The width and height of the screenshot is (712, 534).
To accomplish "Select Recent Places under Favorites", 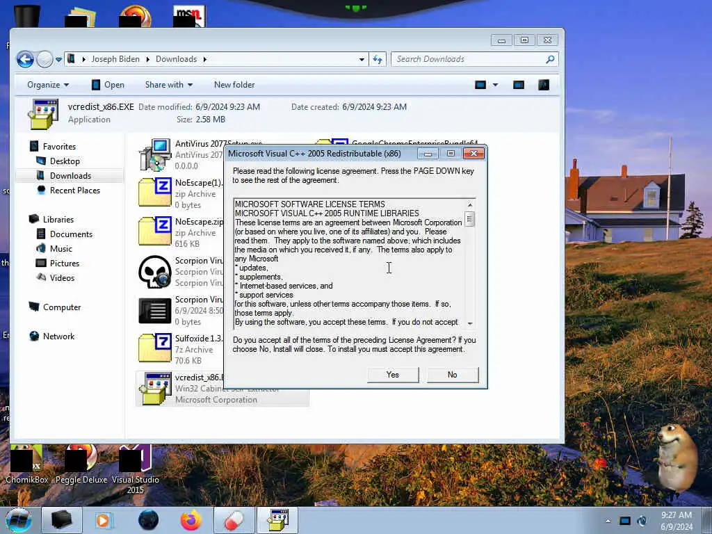I will (x=74, y=191).
